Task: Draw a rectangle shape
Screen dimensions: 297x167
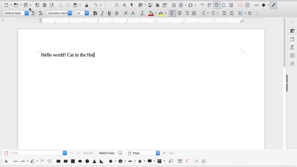Action: pyautogui.click(x=58, y=161)
